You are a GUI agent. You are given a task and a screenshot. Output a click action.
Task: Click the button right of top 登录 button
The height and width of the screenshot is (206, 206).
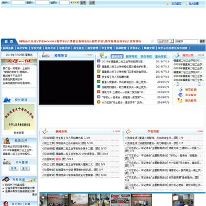coord(92,3)
